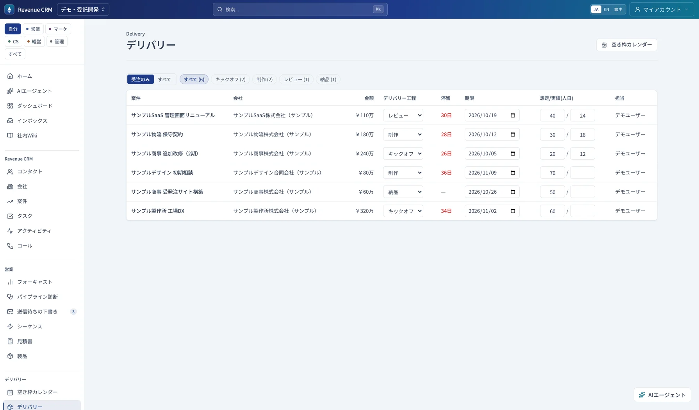Open the コンタクト people icon
Image resolution: width=699 pixels, height=410 pixels.
click(x=10, y=171)
